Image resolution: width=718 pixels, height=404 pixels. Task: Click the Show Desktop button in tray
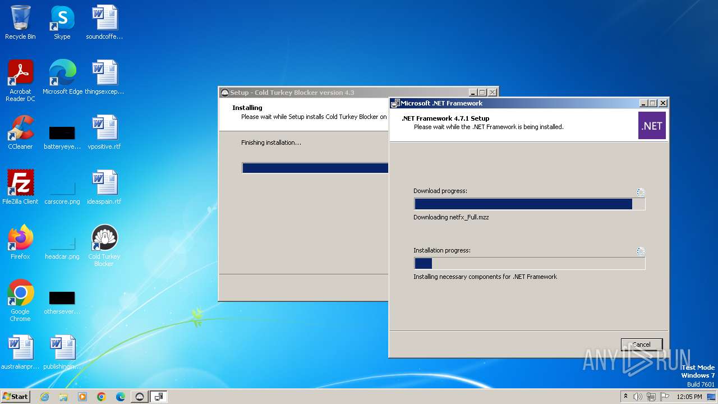point(711,397)
